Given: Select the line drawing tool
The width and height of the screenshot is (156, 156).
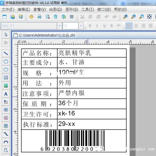Looking at the screenshot, I should (x=6, y=53).
